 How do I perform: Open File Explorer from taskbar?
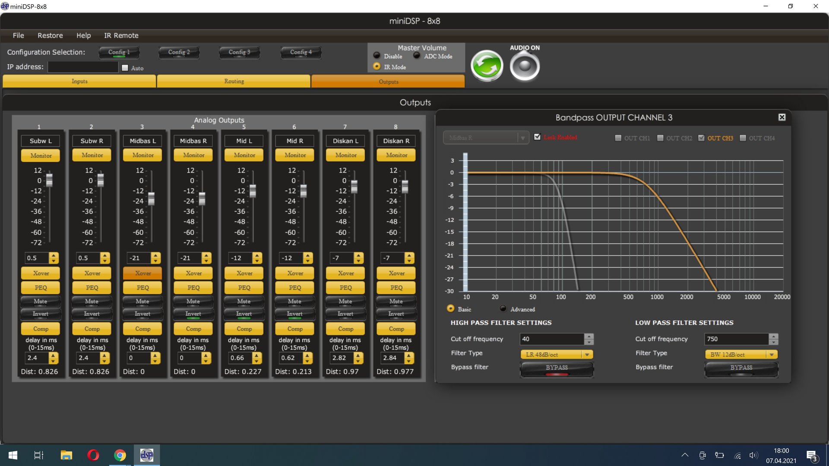point(66,455)
